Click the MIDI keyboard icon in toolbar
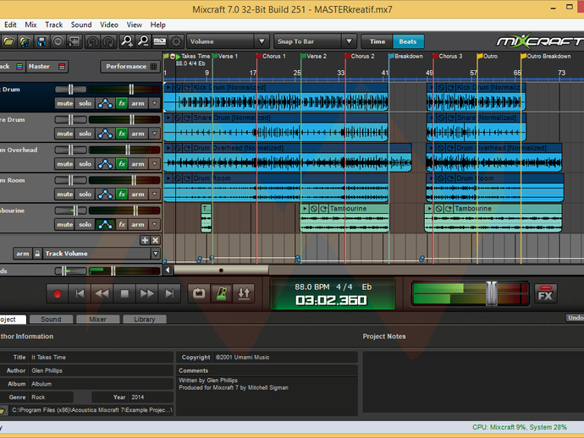584x438 pixels. [x=160, y=41]
